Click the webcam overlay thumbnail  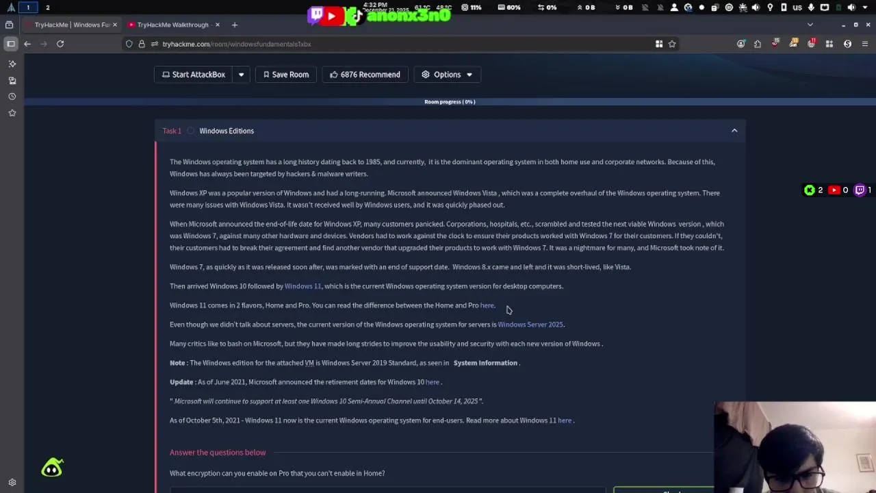click(x=795, y=447)
